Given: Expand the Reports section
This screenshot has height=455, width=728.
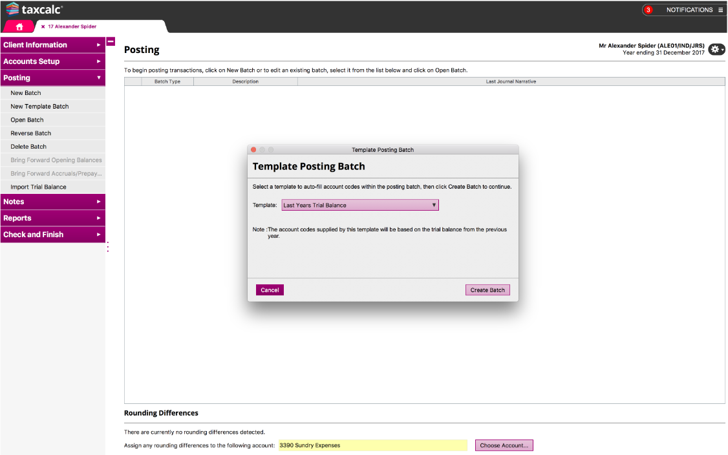Looking at the screenshot, I should pyautogui.click(x=52, y=218).
